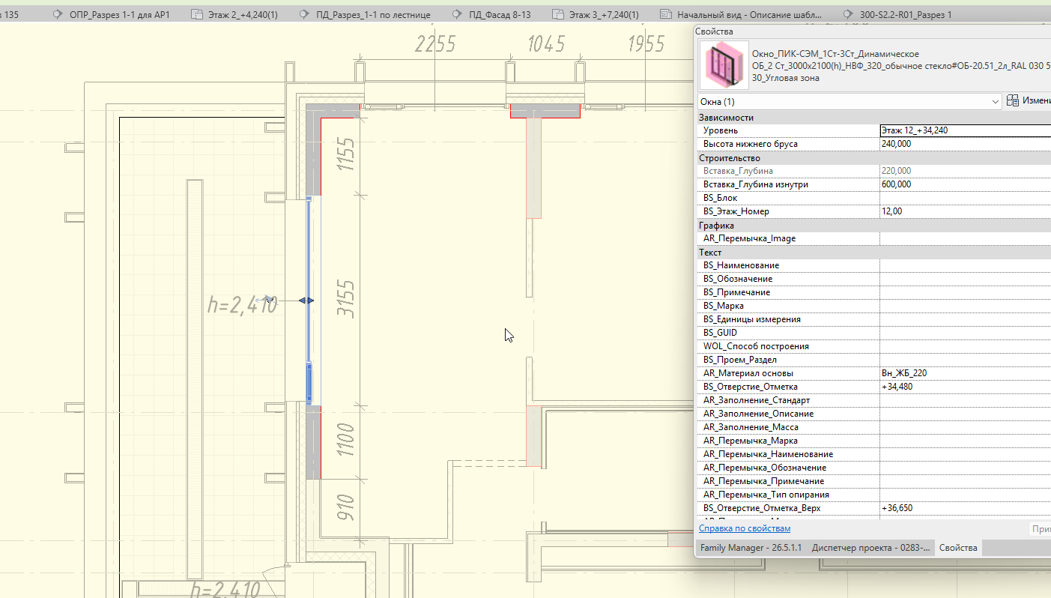Screen dimensions: 1051x598
Task: Toggle the gray flip arrows near h=2,410
Action: point(266,299)
